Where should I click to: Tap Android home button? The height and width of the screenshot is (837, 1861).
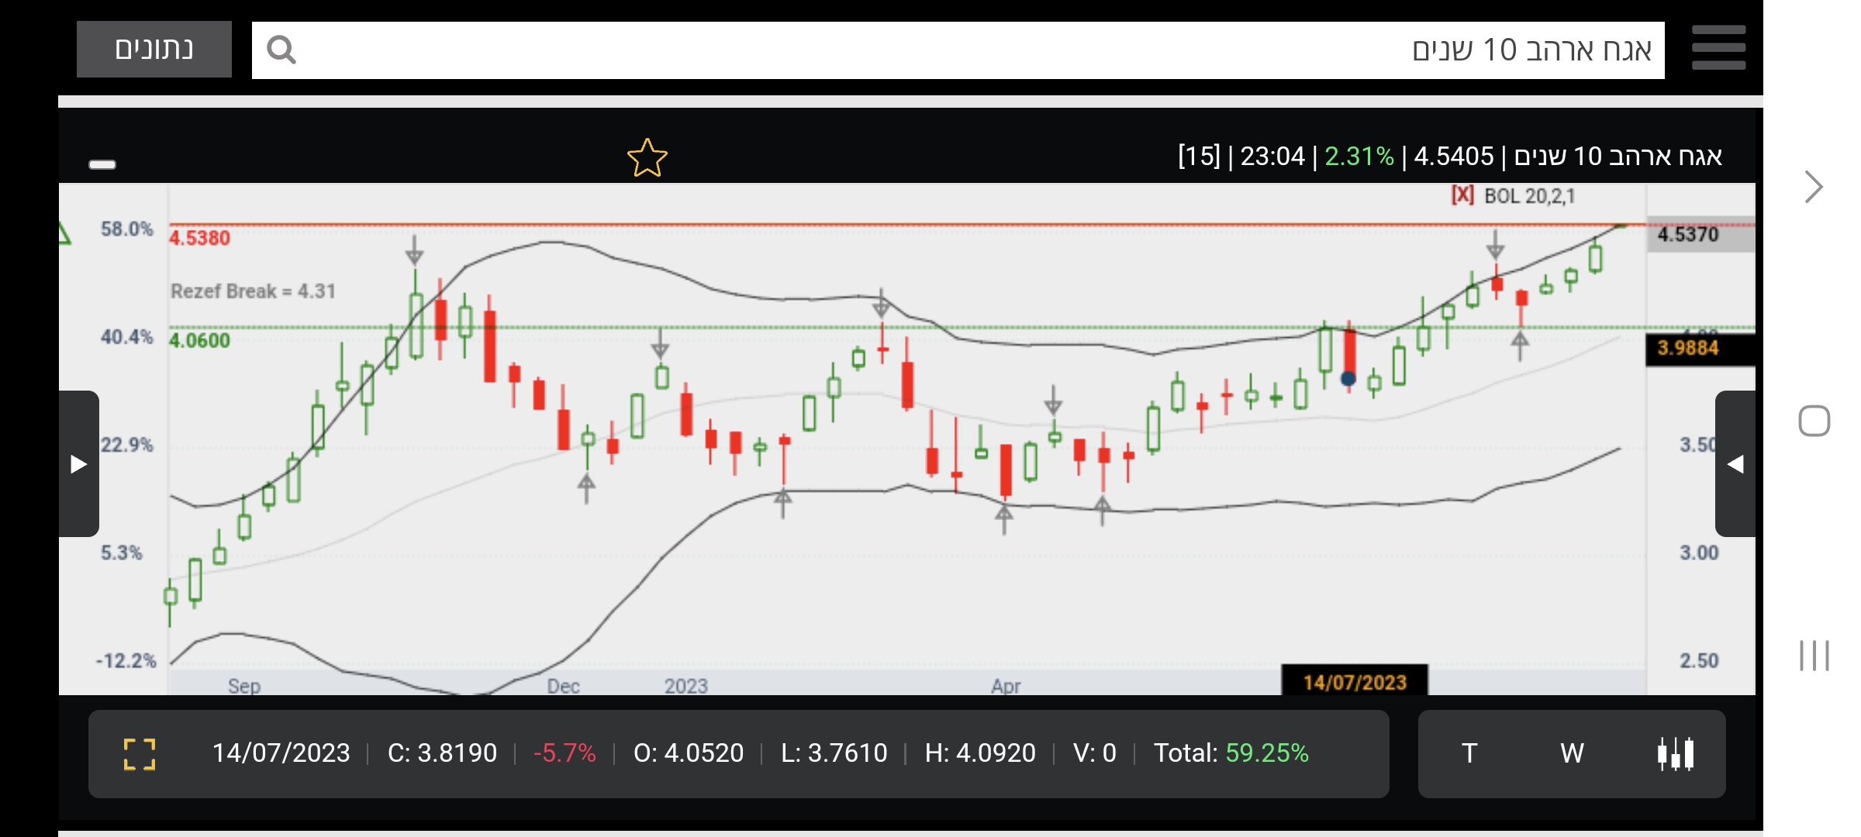pos(1814,421)
